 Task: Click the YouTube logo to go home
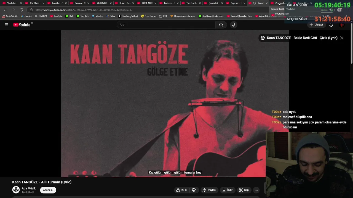click(22, 25)
